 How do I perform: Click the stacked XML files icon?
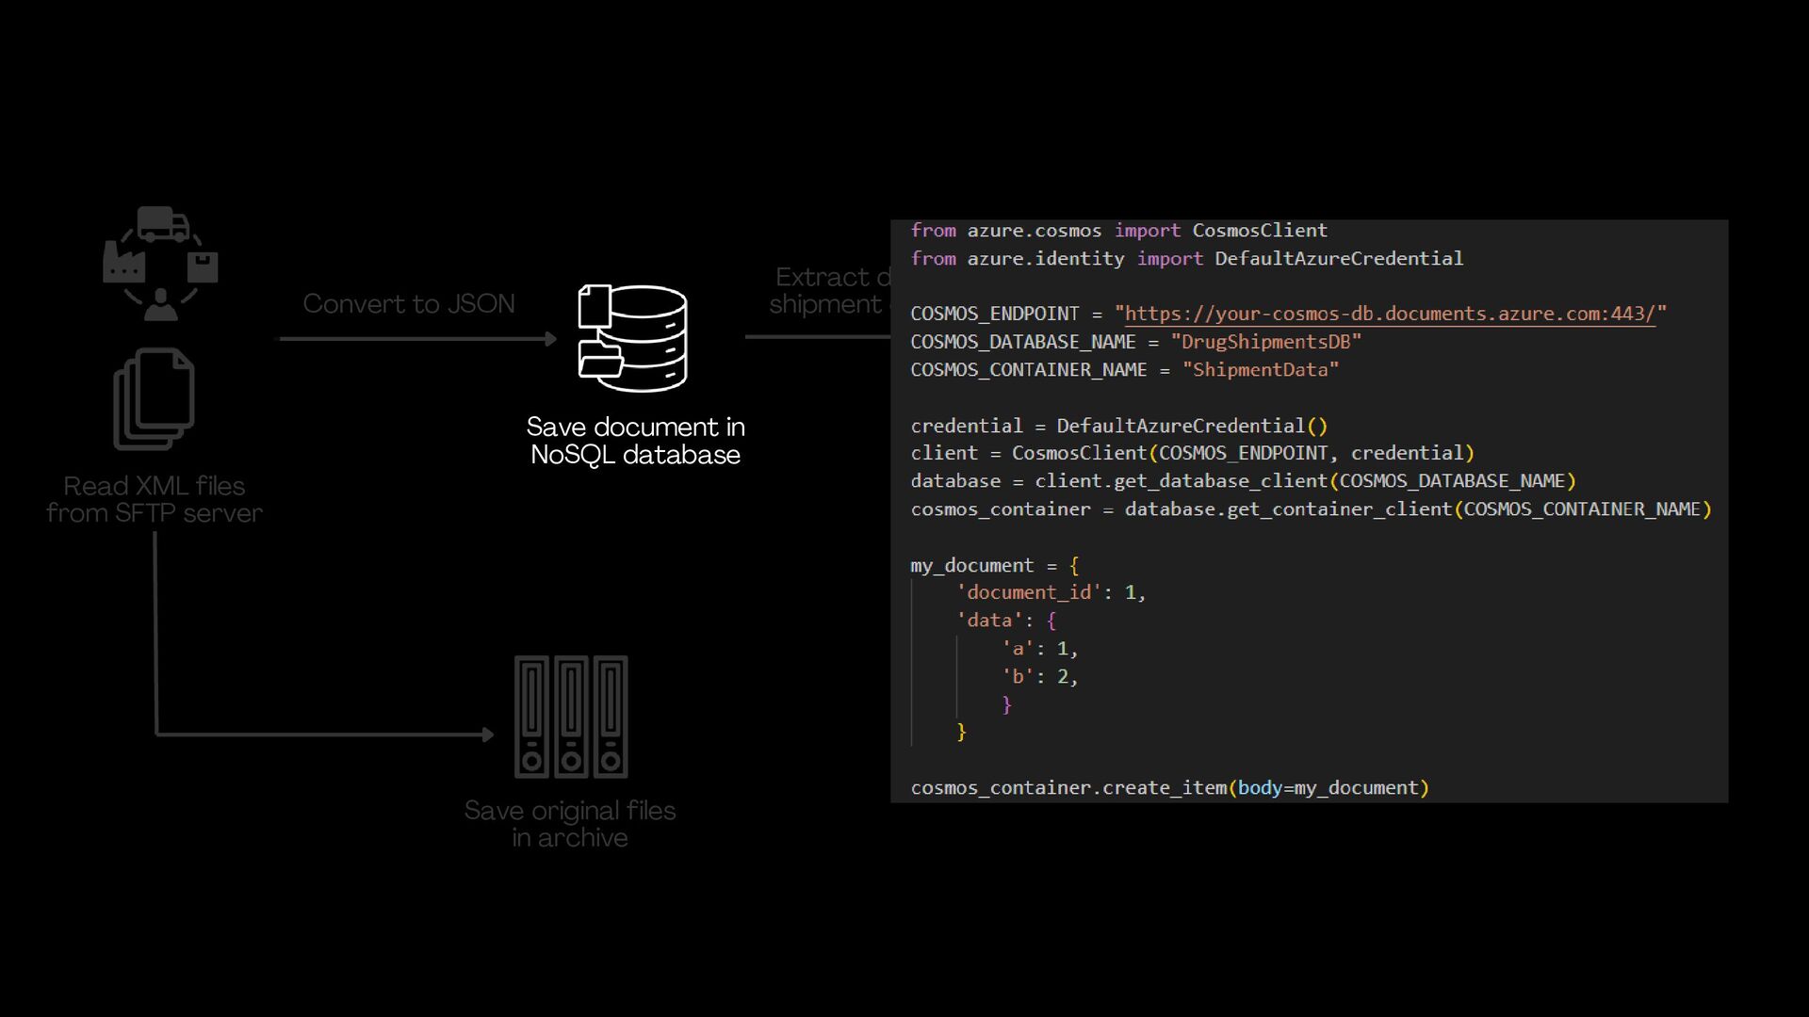[x=154, y=399]
